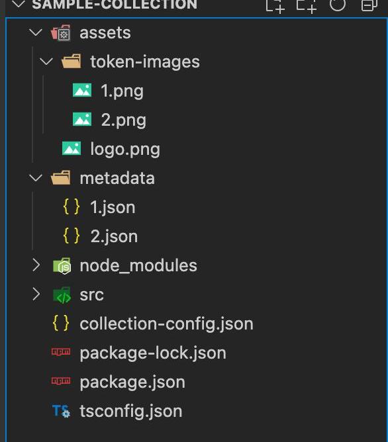This screenshot has width=388, height=442.
Task: Click the New Folder icon in explorer header
Action: 306,6
